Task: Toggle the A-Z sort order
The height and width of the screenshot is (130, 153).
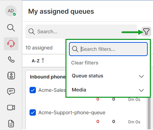Action: pyautogui.click(x=38, y=61)
